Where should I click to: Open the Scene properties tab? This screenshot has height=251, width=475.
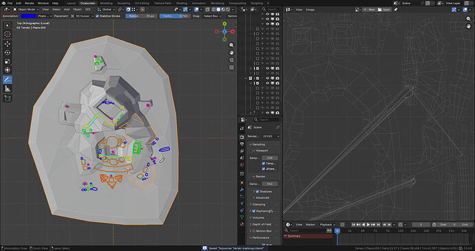pos(242,158)
